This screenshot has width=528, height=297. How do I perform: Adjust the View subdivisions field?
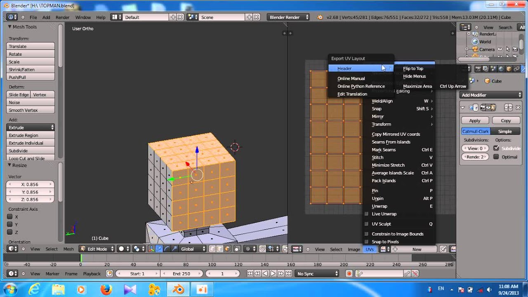tap(475, 148)
